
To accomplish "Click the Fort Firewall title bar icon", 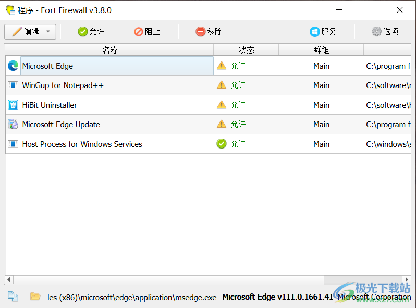I will pyautogui.click(x=10, y=10).
